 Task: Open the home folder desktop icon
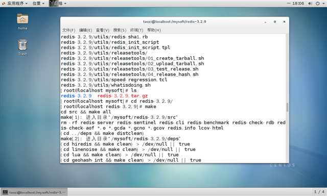[x=22, y=21]
